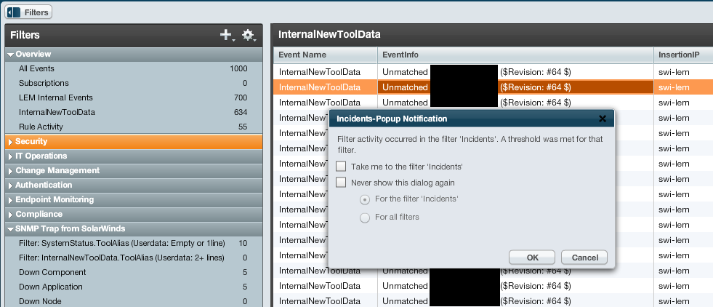Open the All Events filter
The image size is (713, 307).
(134, 68)
